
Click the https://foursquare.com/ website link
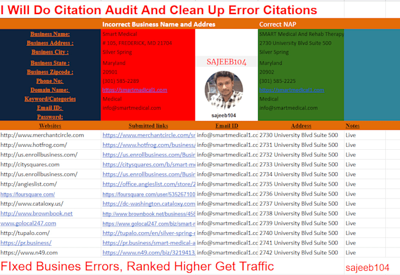click(x=28, y=194)
